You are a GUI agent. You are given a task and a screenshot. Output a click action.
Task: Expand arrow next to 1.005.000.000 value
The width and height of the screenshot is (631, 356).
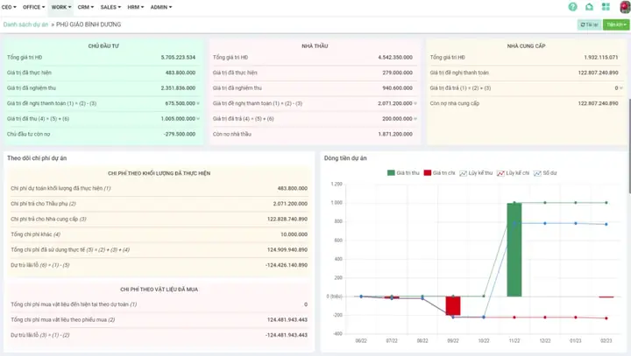click(x=198, y=119)
